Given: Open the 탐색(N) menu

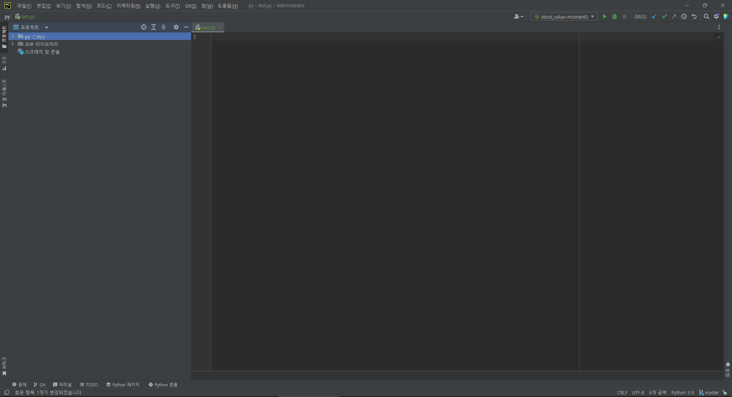Looking at the screenshot, I should point(84,6).
